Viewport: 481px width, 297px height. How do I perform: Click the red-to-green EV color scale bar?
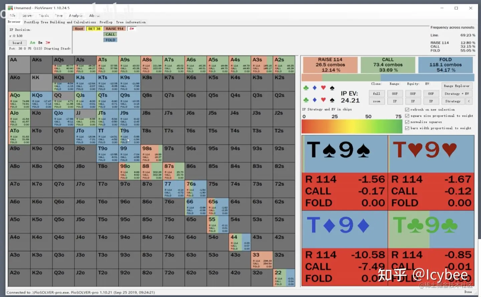tap(352, 127)
